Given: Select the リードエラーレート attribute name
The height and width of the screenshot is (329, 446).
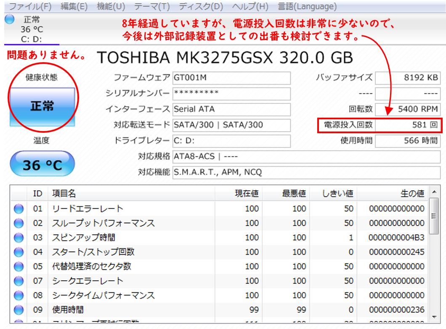Looking at the screenshot, I should (x=88, y=209).
